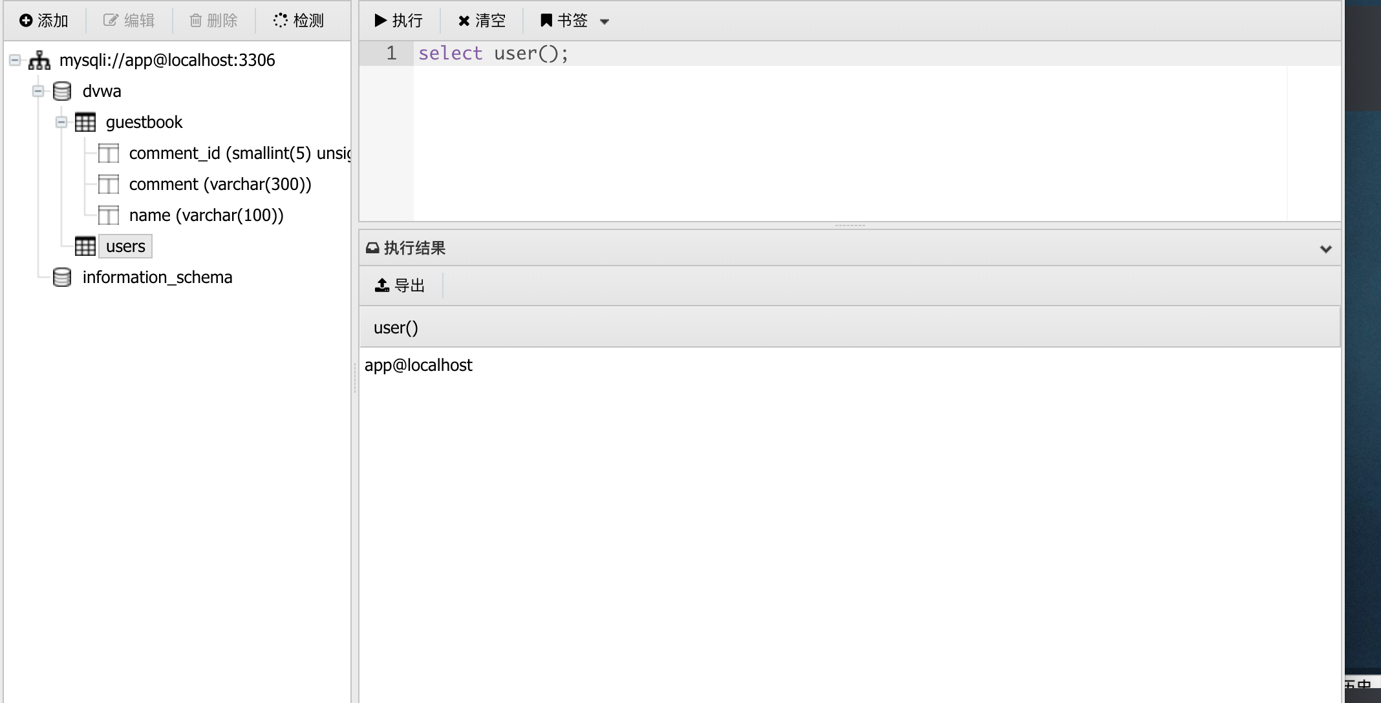Click the Clear (清空) X icon
The height and width of the screenshot is (703, 1381).
[464, 21]
